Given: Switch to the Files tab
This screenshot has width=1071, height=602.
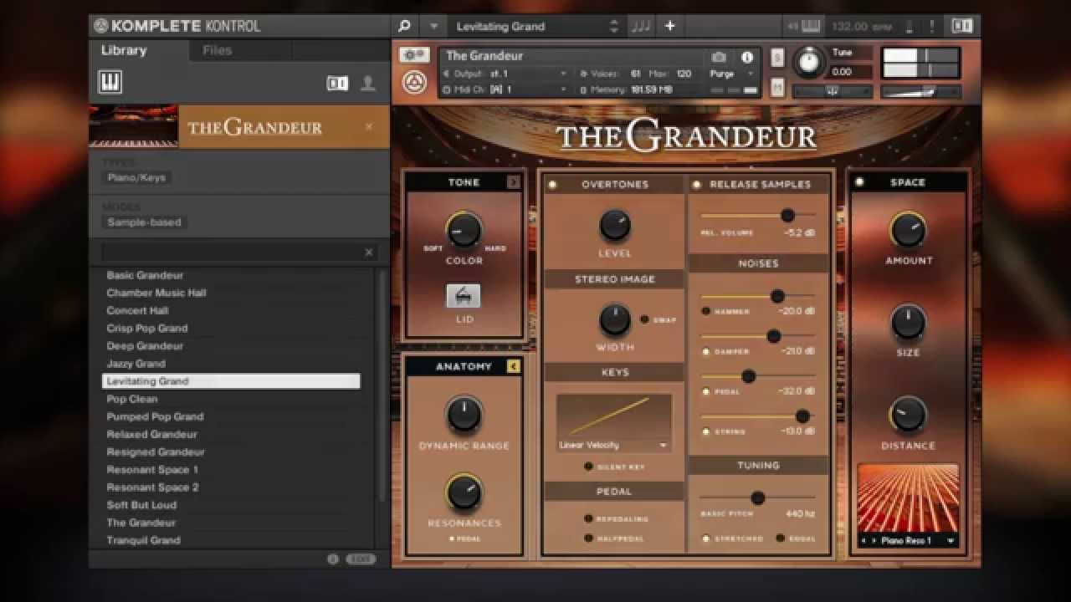Looking at the screenshot, I should pyautogui.click(x=217, y=50).
